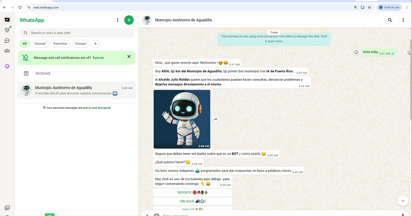React to the Hola Aida message

(x=356, y=52)
